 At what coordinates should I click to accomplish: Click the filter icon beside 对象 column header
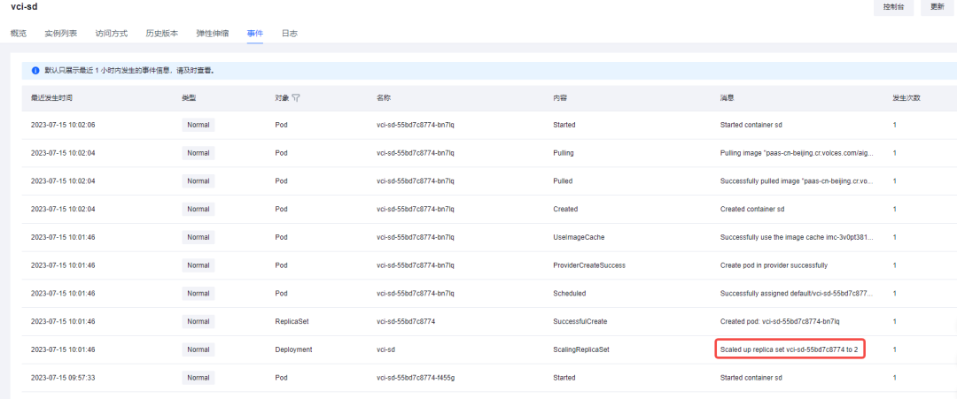tap(296, 97)
